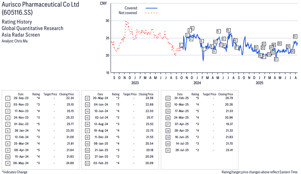Click the date 07-Apr-25
301x174 pixels.
coord(182,124)
